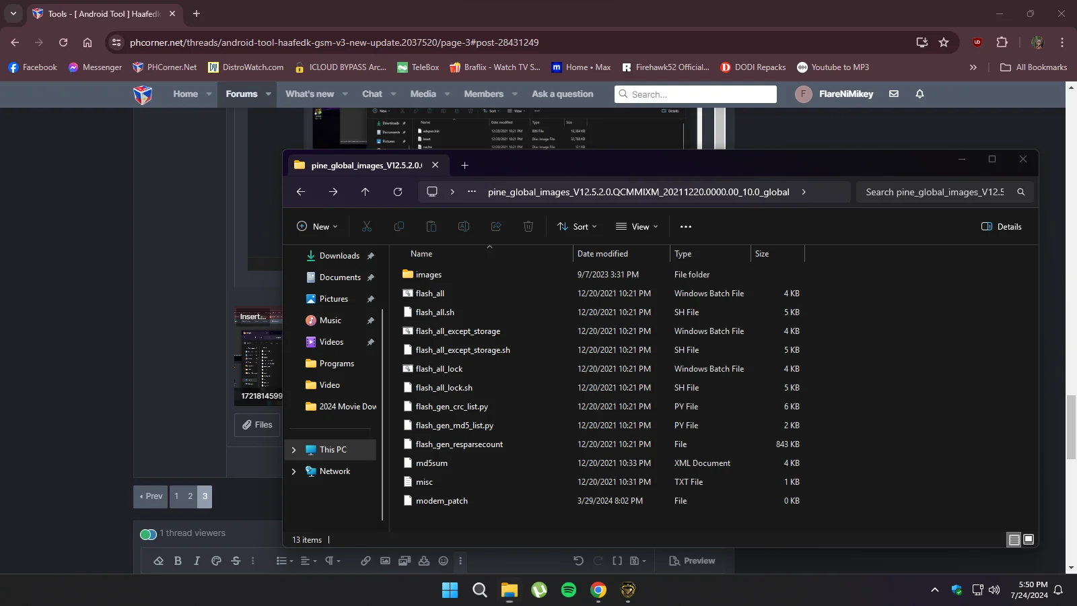
Task: Toggle the thread viewers switch
Action: point(148,534)
